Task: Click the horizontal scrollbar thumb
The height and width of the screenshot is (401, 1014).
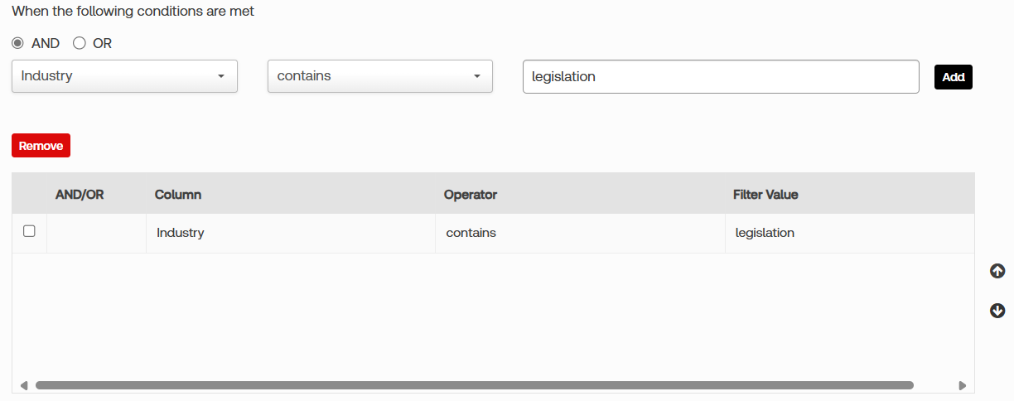Action: (x=474, y=385)
